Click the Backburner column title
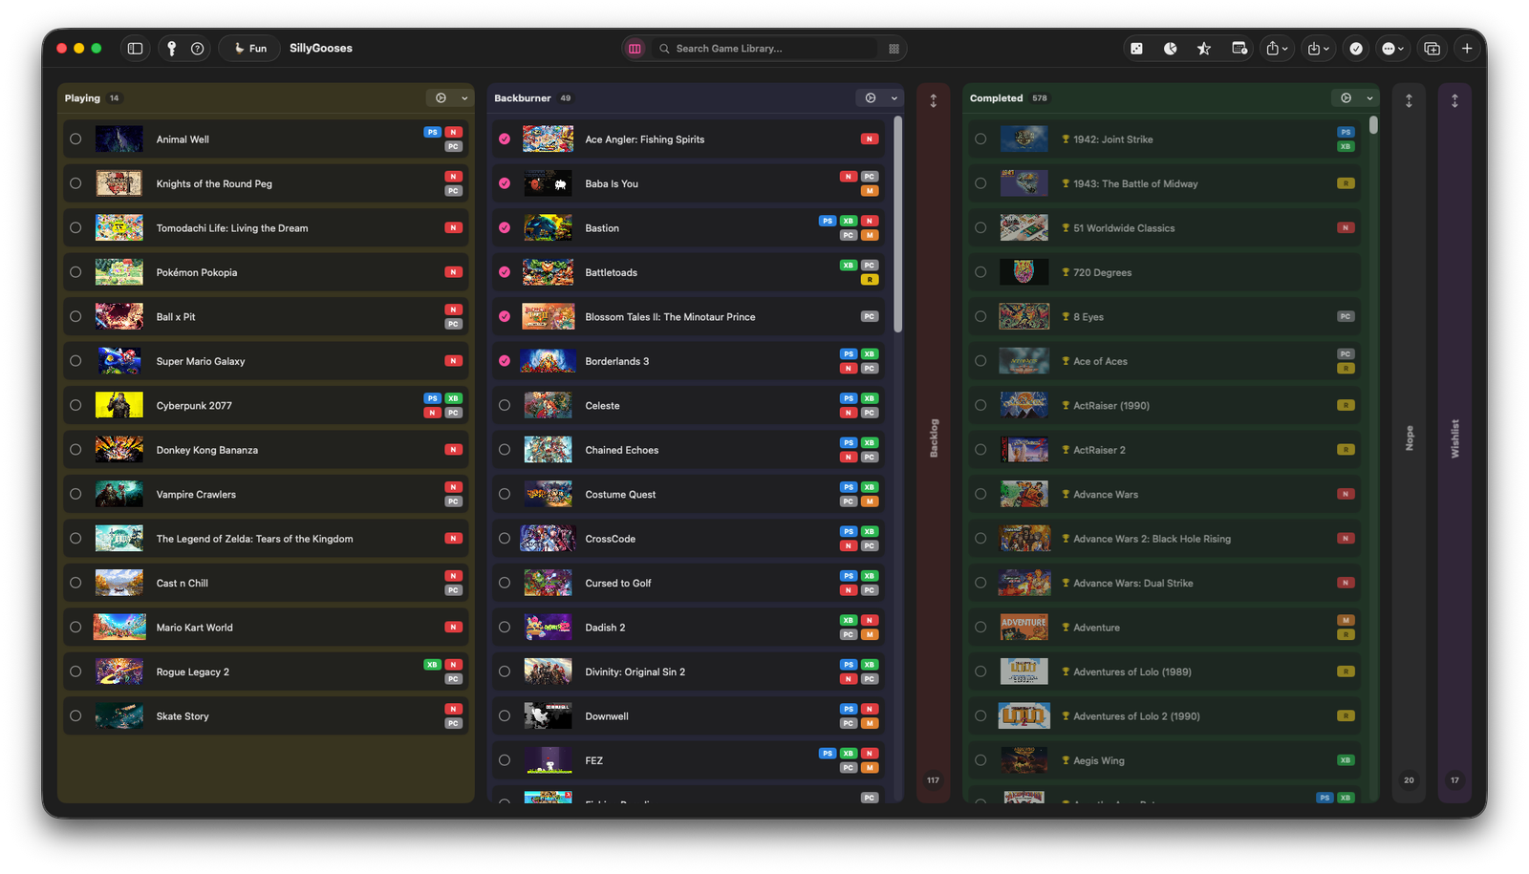 (x=523, y=98)
